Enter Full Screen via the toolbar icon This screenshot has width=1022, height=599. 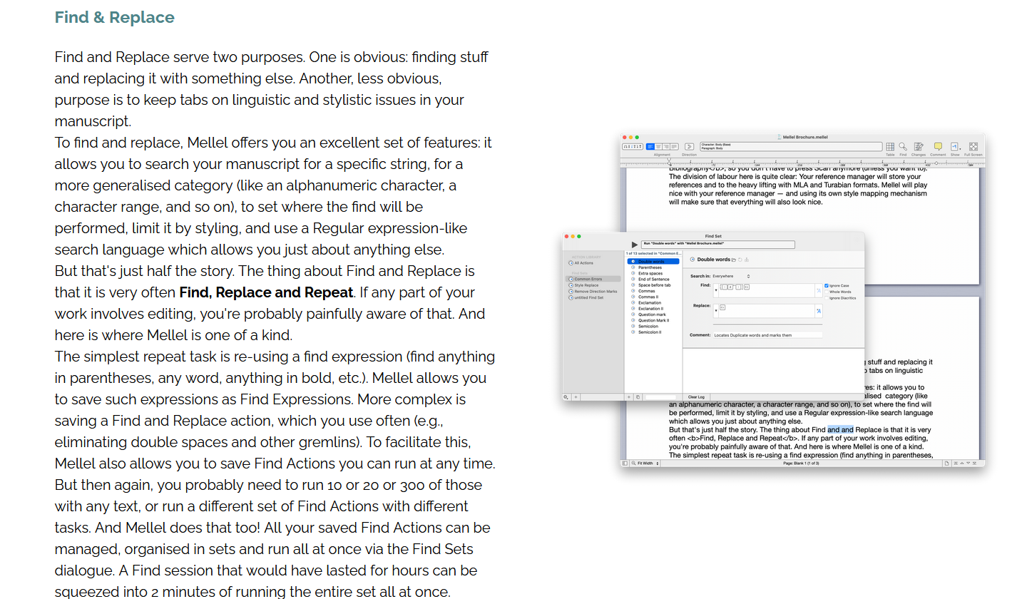coord(974,146)
